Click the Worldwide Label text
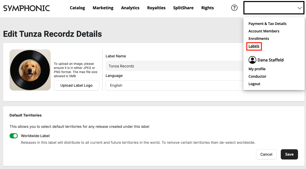The width and height of the screenshot is (306, 169). [x=35, y=136]
